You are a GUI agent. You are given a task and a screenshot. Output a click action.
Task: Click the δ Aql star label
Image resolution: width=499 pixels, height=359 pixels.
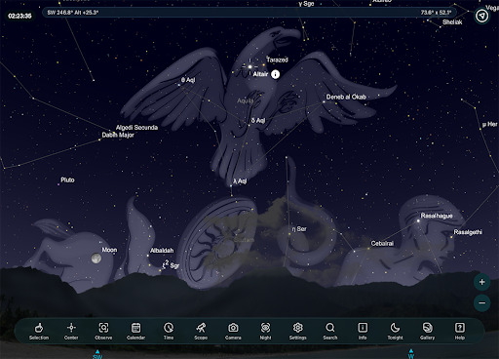point(258,121)
